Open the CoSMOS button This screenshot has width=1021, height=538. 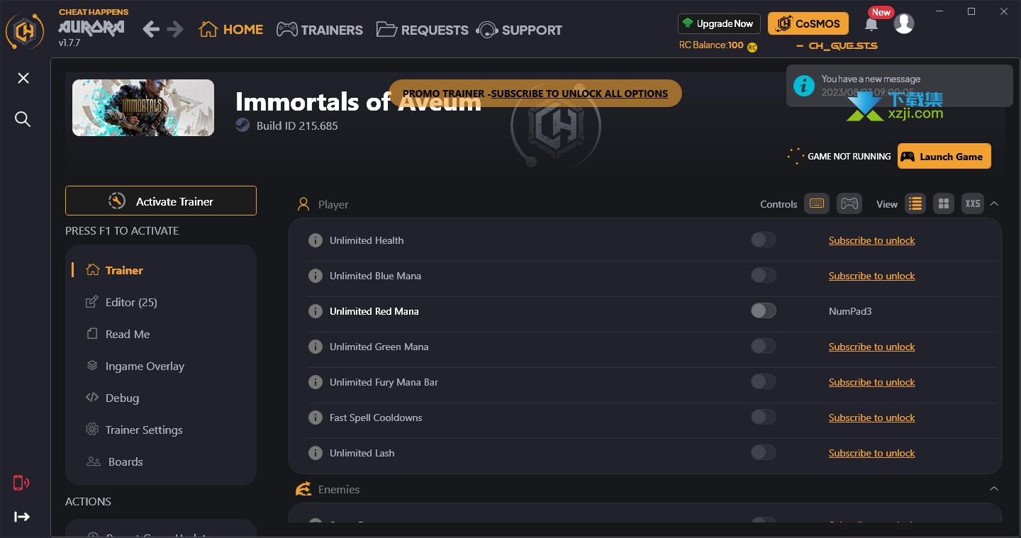tap(808, 23)
